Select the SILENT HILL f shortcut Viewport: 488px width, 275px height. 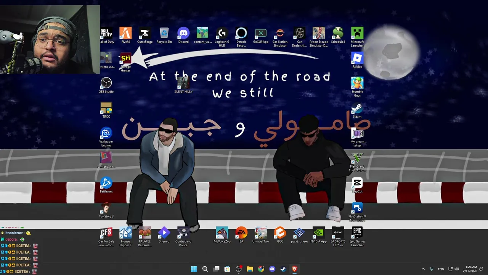[183, 85]
